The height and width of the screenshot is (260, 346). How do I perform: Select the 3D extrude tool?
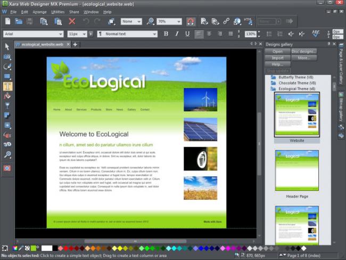(x=7, y=144)
